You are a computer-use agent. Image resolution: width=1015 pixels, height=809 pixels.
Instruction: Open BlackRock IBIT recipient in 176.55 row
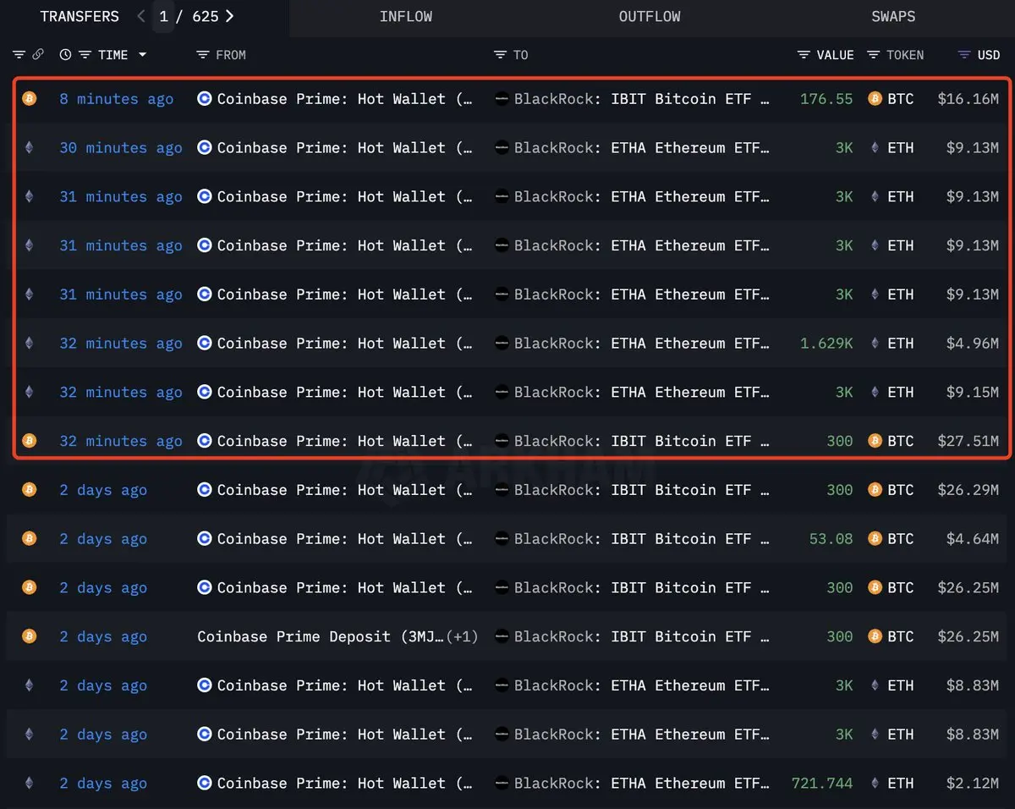(642, 99)
